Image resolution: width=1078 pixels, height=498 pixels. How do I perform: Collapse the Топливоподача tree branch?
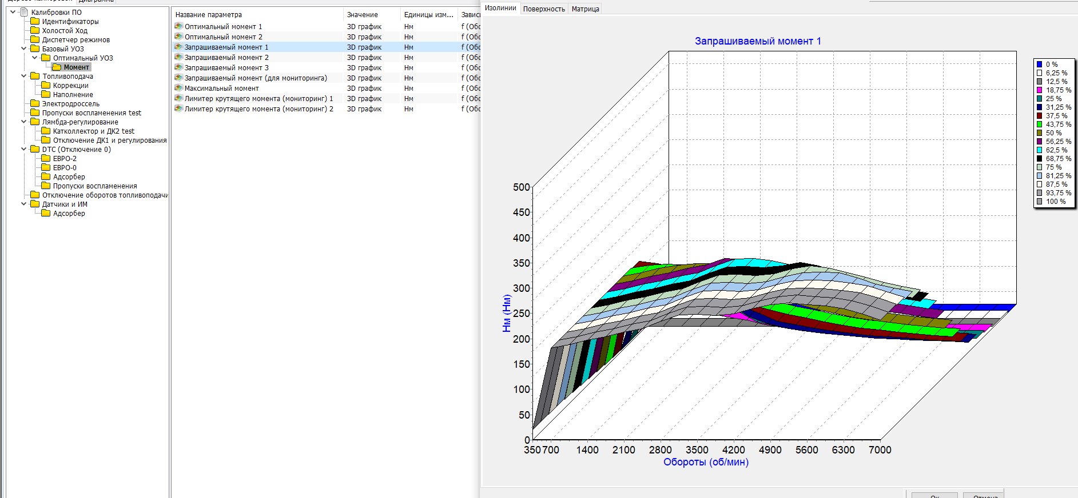click(23, 76)
